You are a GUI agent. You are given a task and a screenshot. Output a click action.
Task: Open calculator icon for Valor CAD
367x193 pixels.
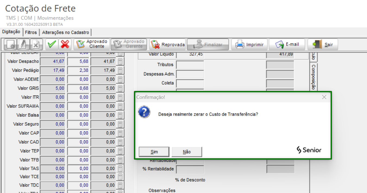(x=120, y=142)
